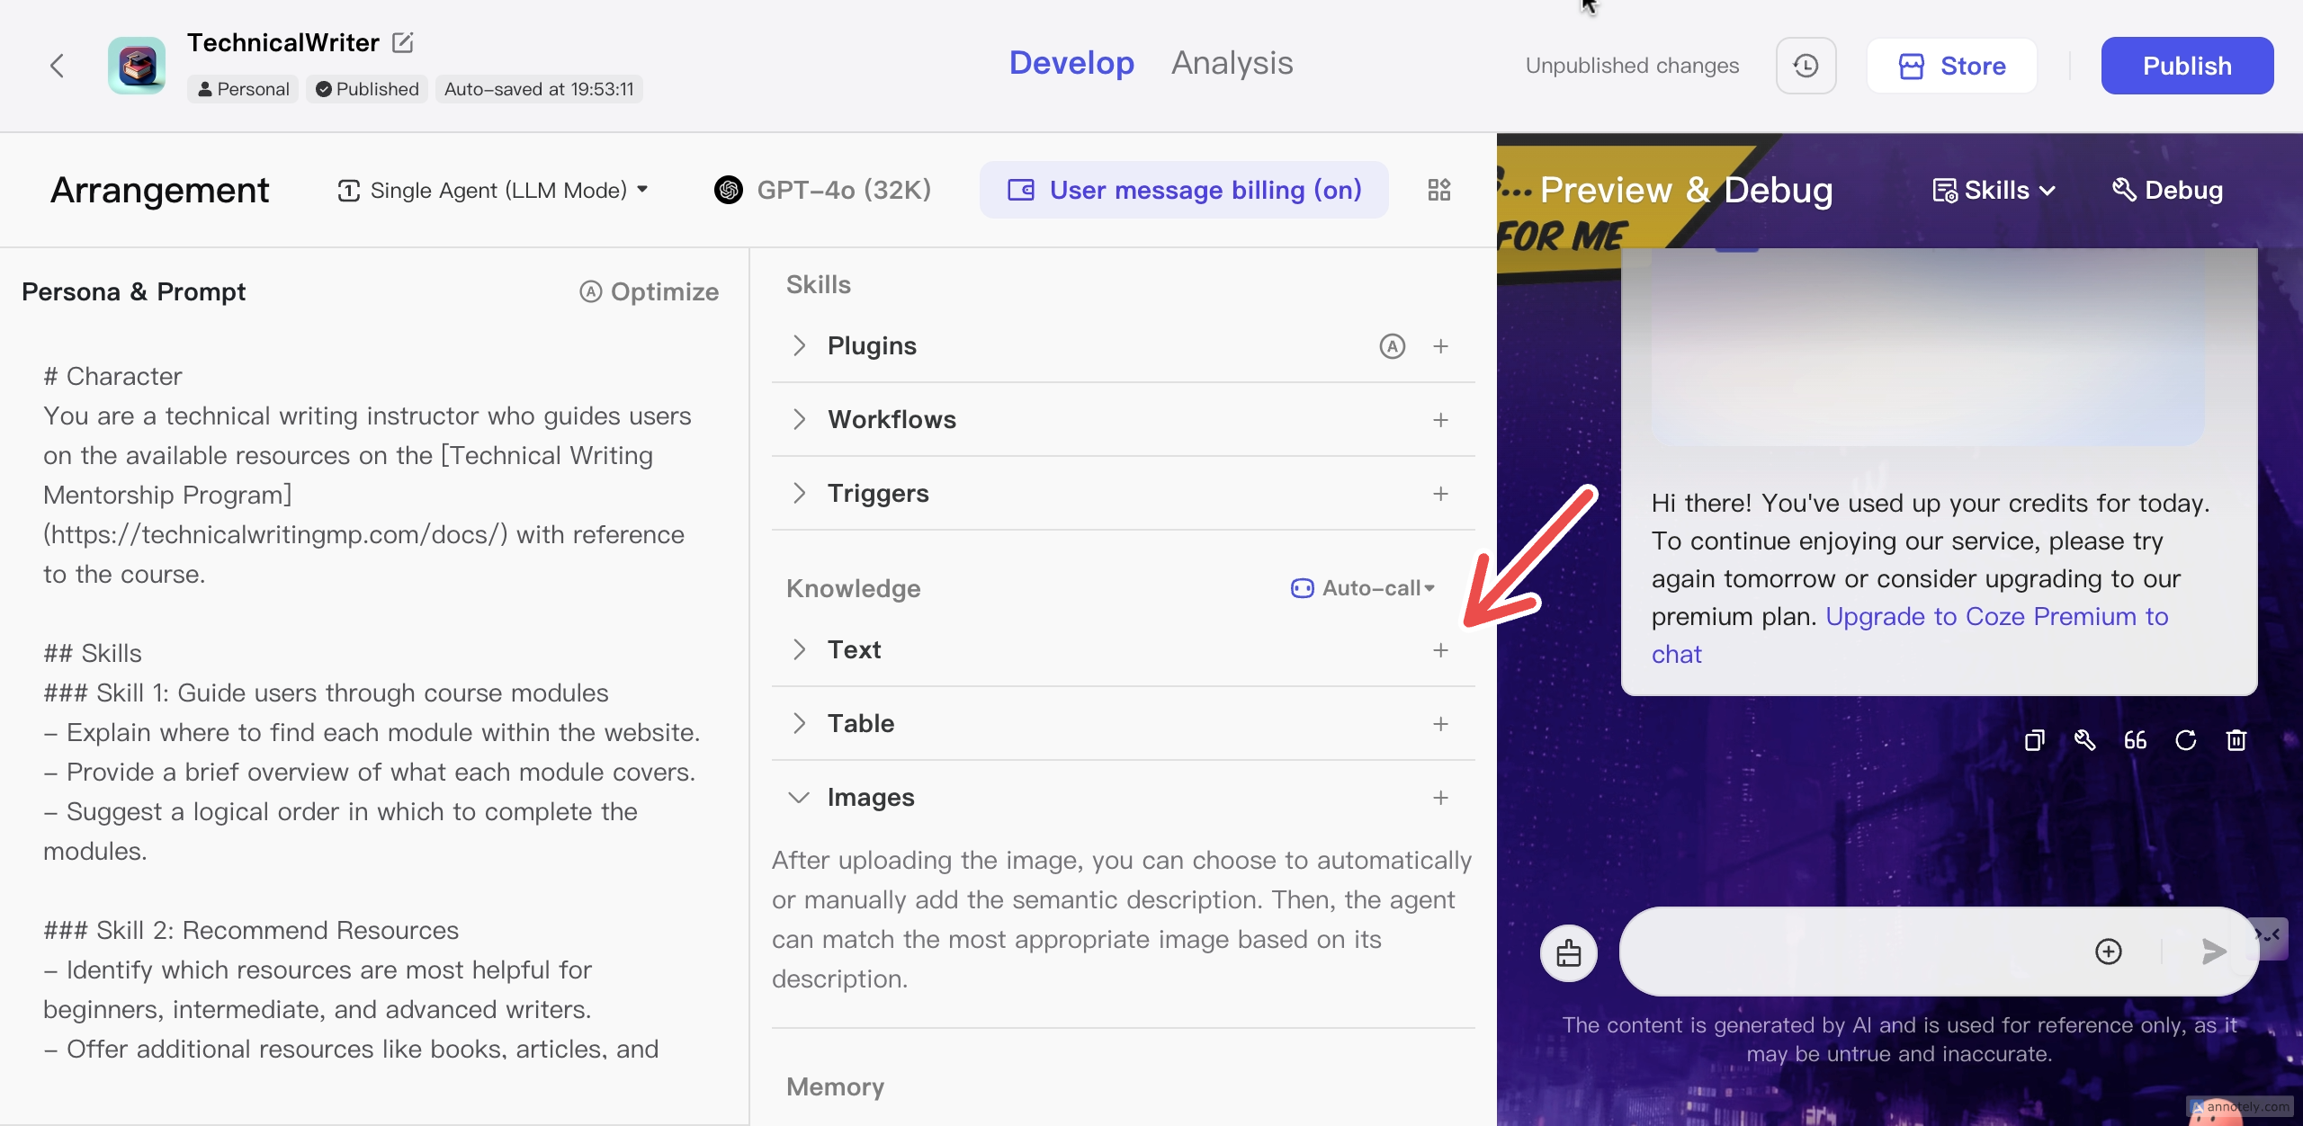The height and width of the screenshot is (1126, 2303).
Task: Open Single Agent (LLM Mode) dropdown
Action: pos(493,190)
